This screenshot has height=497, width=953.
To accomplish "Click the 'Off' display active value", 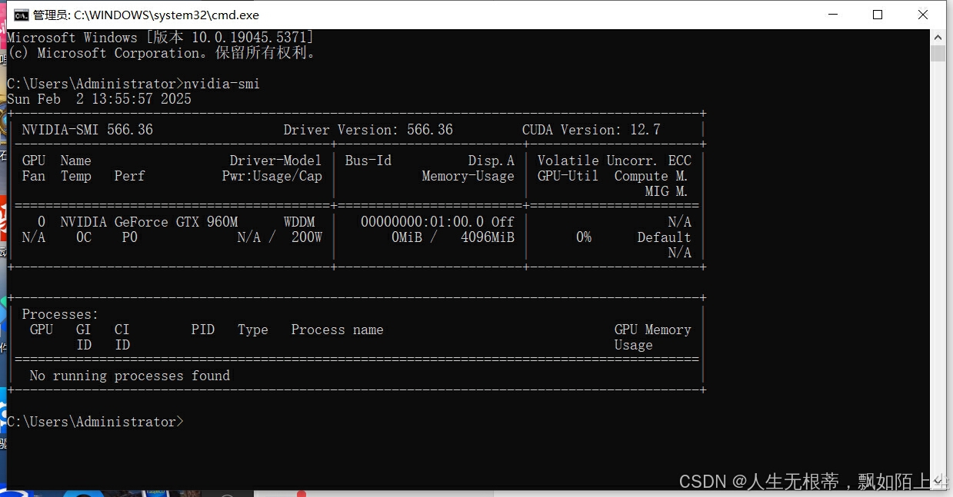I will tap(502, 222).
